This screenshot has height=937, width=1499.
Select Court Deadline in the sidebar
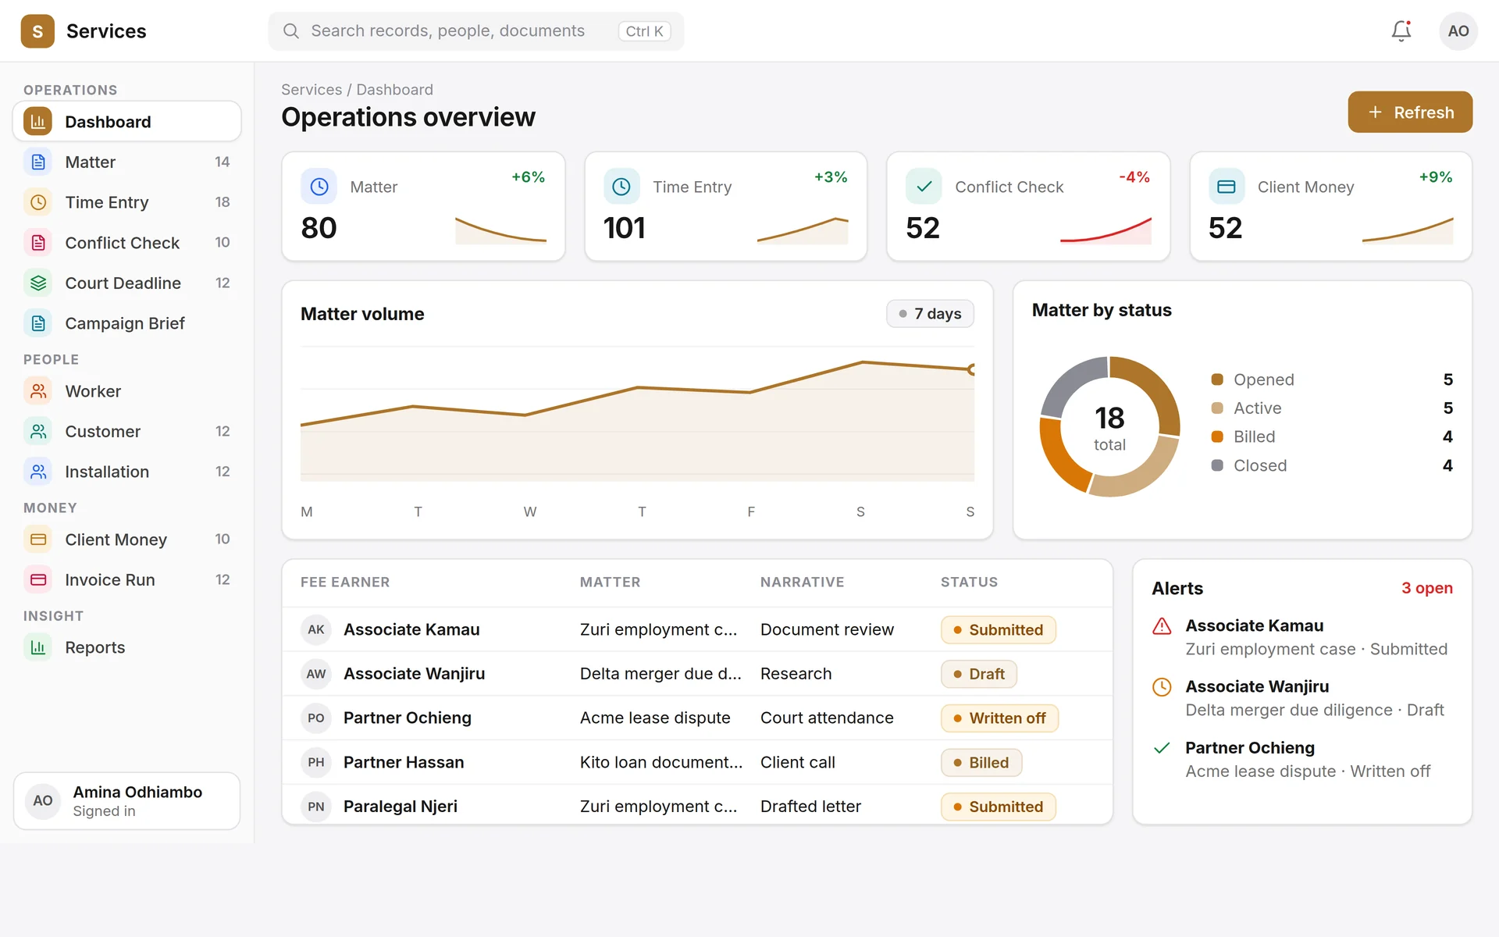pyautogui.click(x=126, y=283)
